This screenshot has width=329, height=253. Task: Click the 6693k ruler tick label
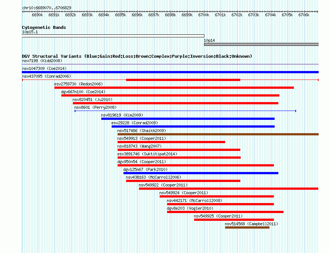pyautogui.click(x=87, y=15)
